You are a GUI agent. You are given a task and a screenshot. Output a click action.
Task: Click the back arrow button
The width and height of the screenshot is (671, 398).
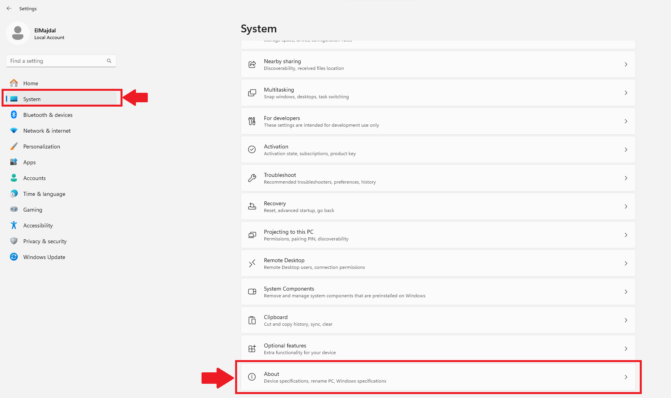click(9, 8)
